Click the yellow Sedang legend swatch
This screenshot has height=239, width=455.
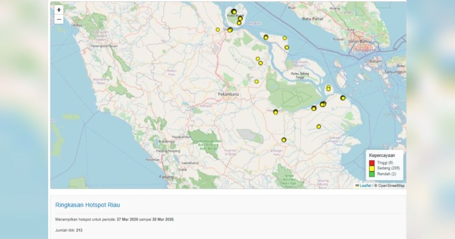point(372,168)
